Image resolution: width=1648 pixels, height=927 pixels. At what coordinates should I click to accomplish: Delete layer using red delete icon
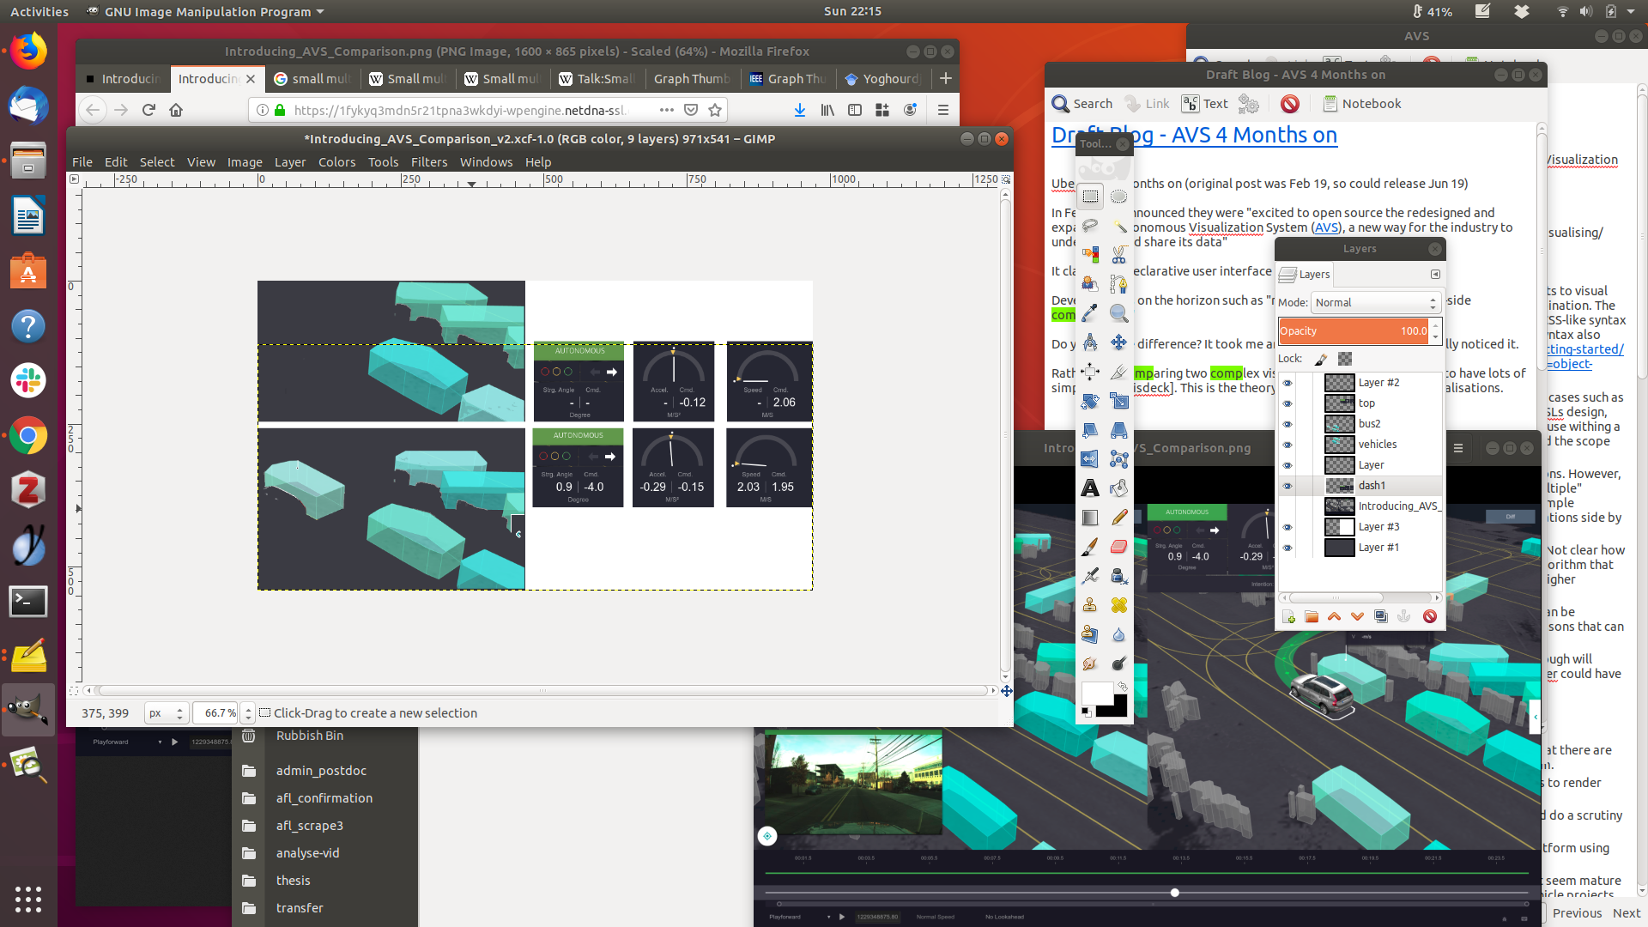(x=1429, y=616)
